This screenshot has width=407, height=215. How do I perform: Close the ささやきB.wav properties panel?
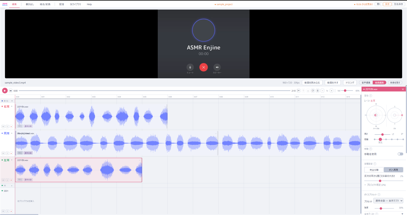tap(403, 89)
